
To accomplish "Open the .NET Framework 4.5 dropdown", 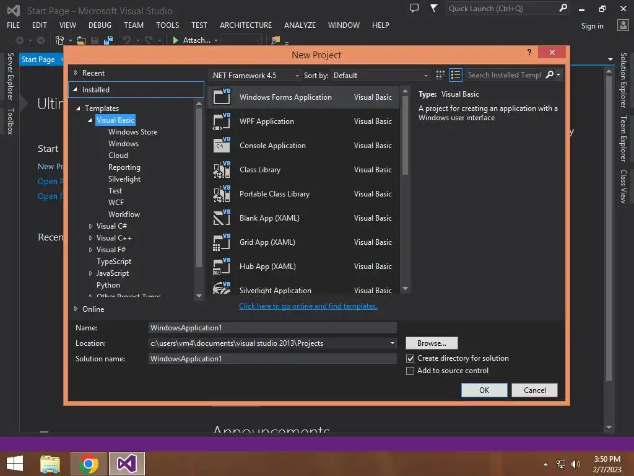I will click(x=254, y=75).
